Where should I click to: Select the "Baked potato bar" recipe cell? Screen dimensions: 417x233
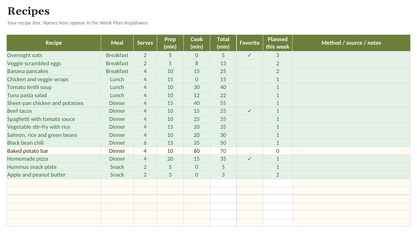click(x=54, y=151)
